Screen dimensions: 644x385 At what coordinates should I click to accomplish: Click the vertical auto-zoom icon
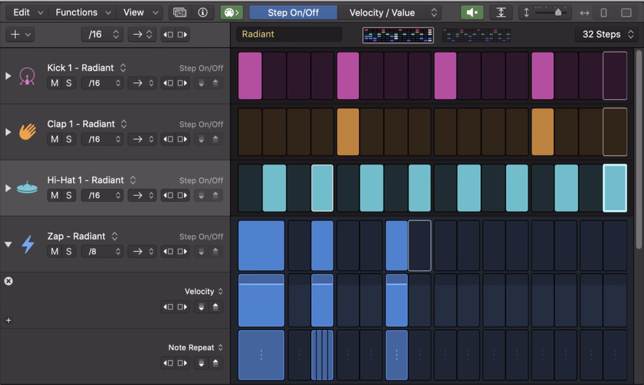pyautogui.click(x=501, y=12)
